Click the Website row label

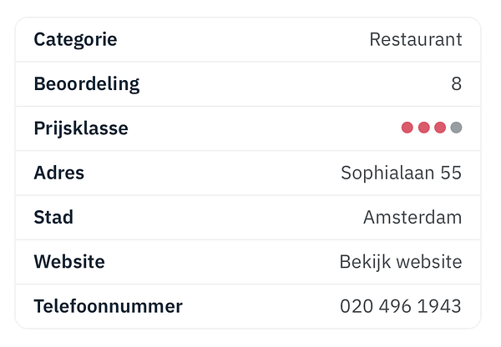tap(69, 262)
